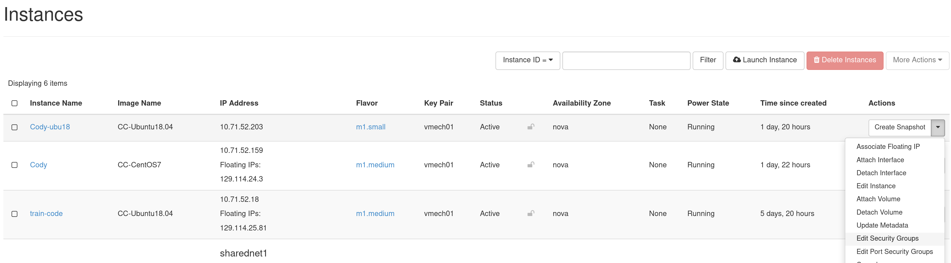Click the lock icon in Cody-ubu18 row
The height and width of the screenshot is (263, 951).
click(531, 127)
